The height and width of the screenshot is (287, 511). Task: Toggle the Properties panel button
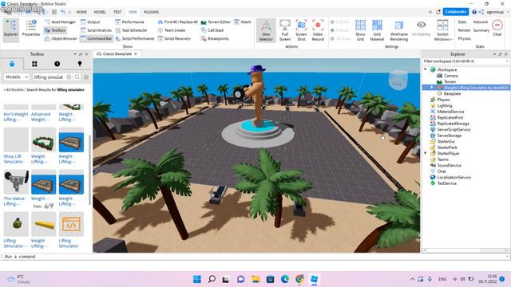pos(31,29)
